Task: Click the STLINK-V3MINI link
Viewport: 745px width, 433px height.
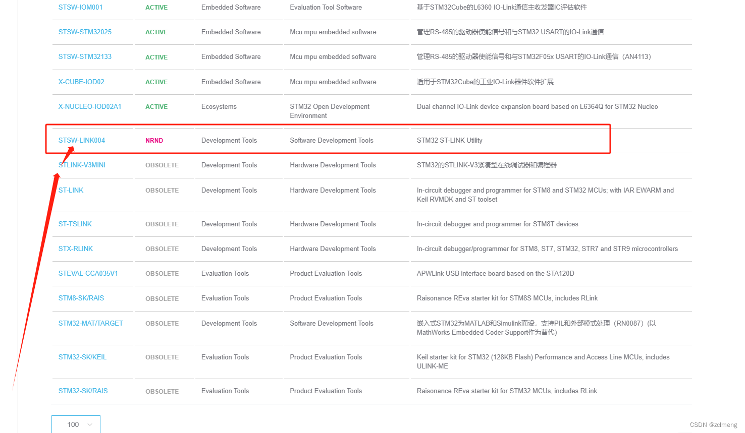Action: [81, 165]
